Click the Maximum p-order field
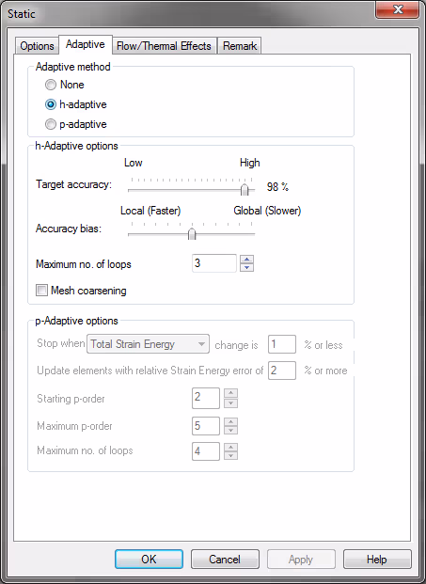This screenshot has width=426, height=584. [206, 425]
